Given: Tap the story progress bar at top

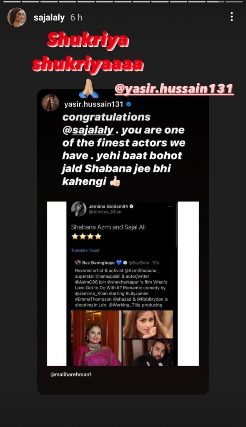Looking at the screenshot, I should [123, 1].
